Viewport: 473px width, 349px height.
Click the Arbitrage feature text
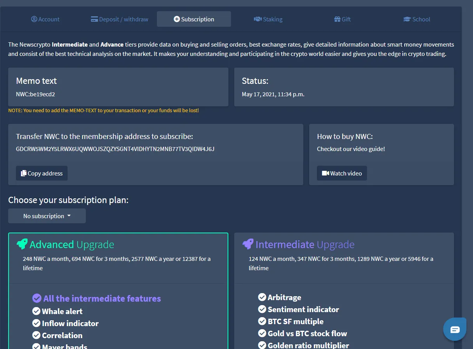[284, 297]
